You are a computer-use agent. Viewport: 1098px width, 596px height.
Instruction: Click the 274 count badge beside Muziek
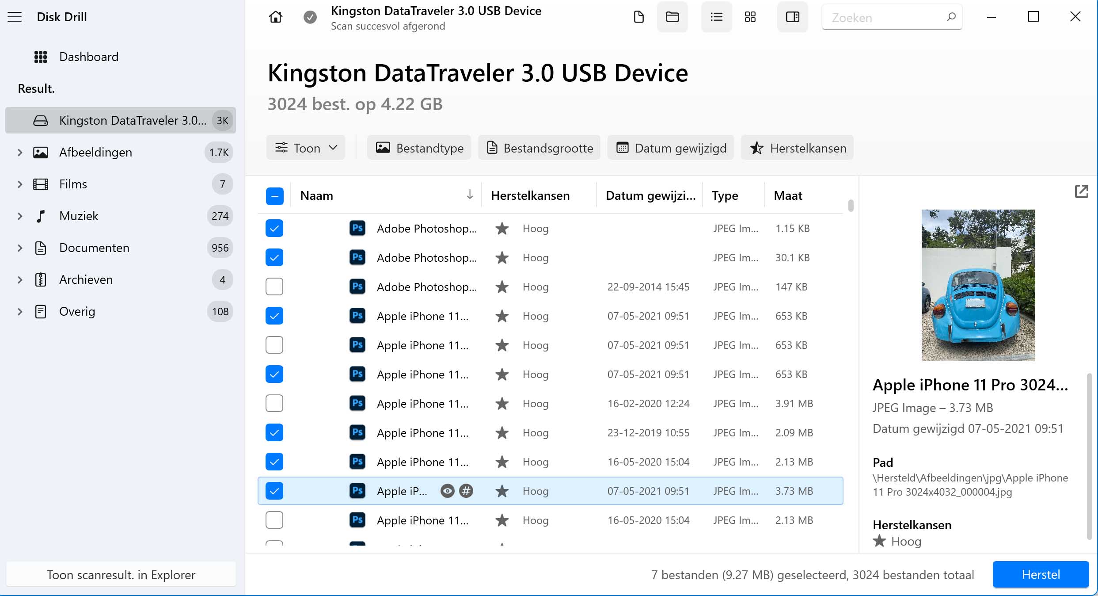coord(220,216)
